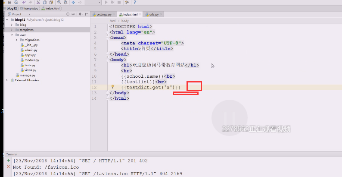This screenshot has height=177, width=342.
Task: Place cursor in line 10 {{school.name}} code
Action: click(x=143, y=76)
